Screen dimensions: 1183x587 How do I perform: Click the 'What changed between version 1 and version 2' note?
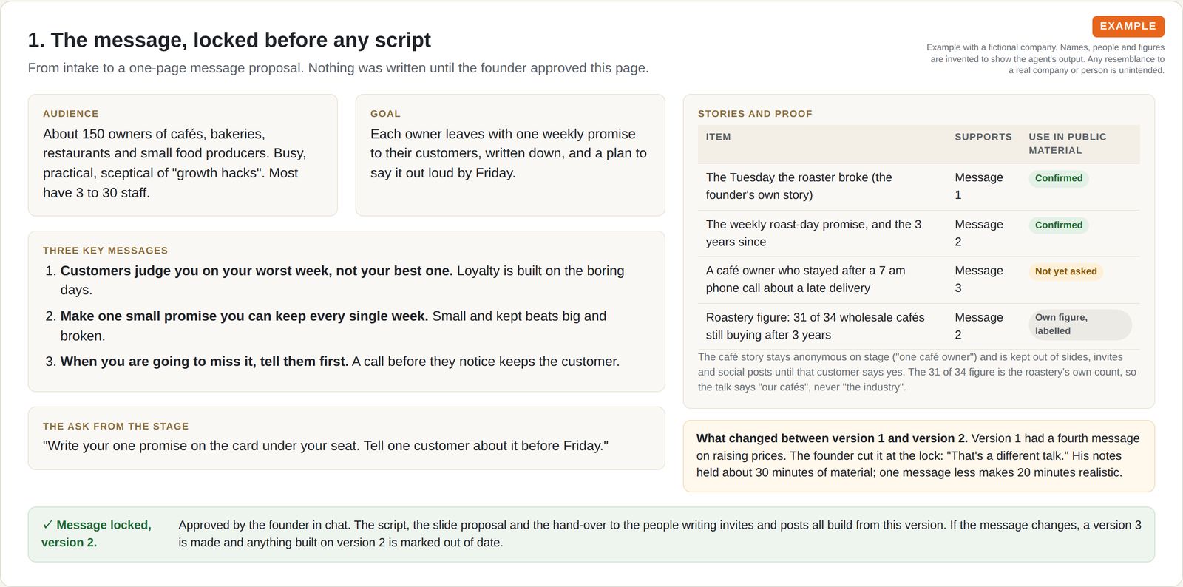[918, 455]
